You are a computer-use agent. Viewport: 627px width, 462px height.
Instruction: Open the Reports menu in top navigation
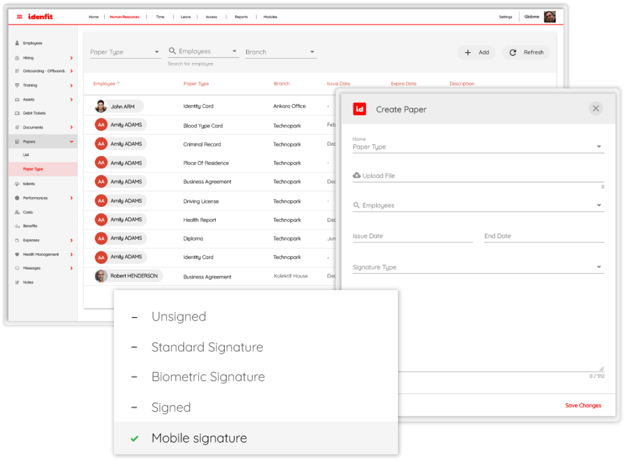241,17
